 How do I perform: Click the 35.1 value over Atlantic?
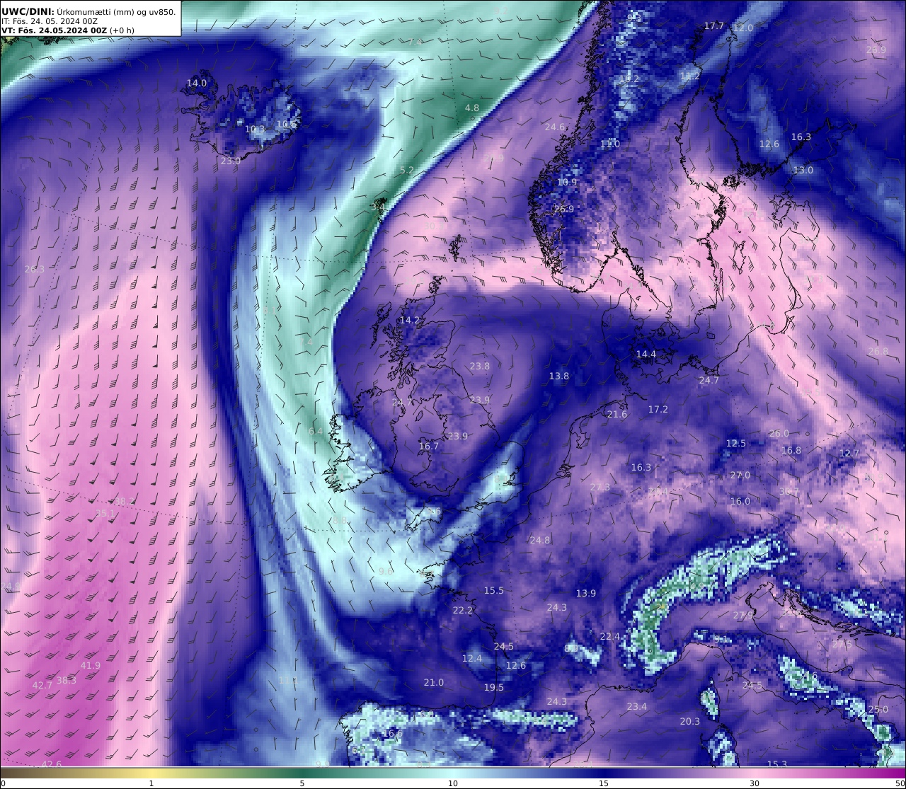click(105, 513)
